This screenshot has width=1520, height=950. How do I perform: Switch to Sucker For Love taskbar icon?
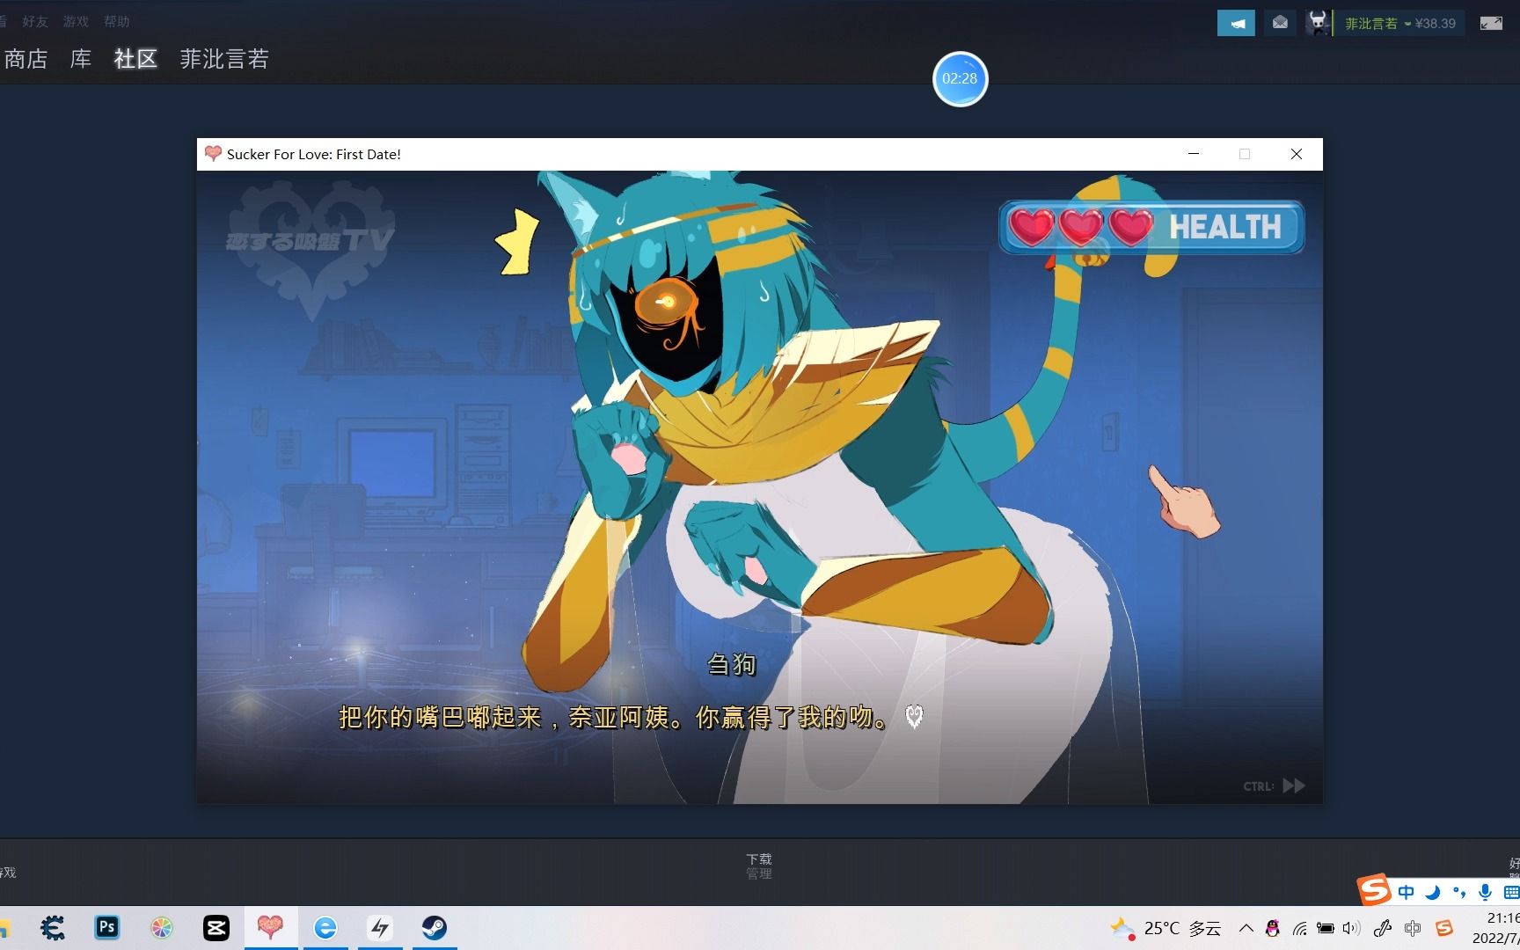(x=270, y=927)
